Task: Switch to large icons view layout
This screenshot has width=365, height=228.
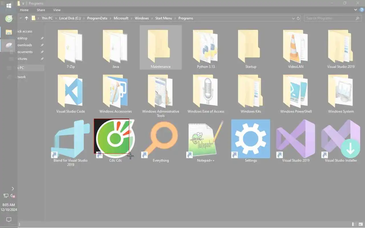Action: point(361,224)
